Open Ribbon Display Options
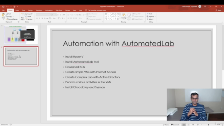Viewport: 224px width, 126px height. (x=205, y=7)
